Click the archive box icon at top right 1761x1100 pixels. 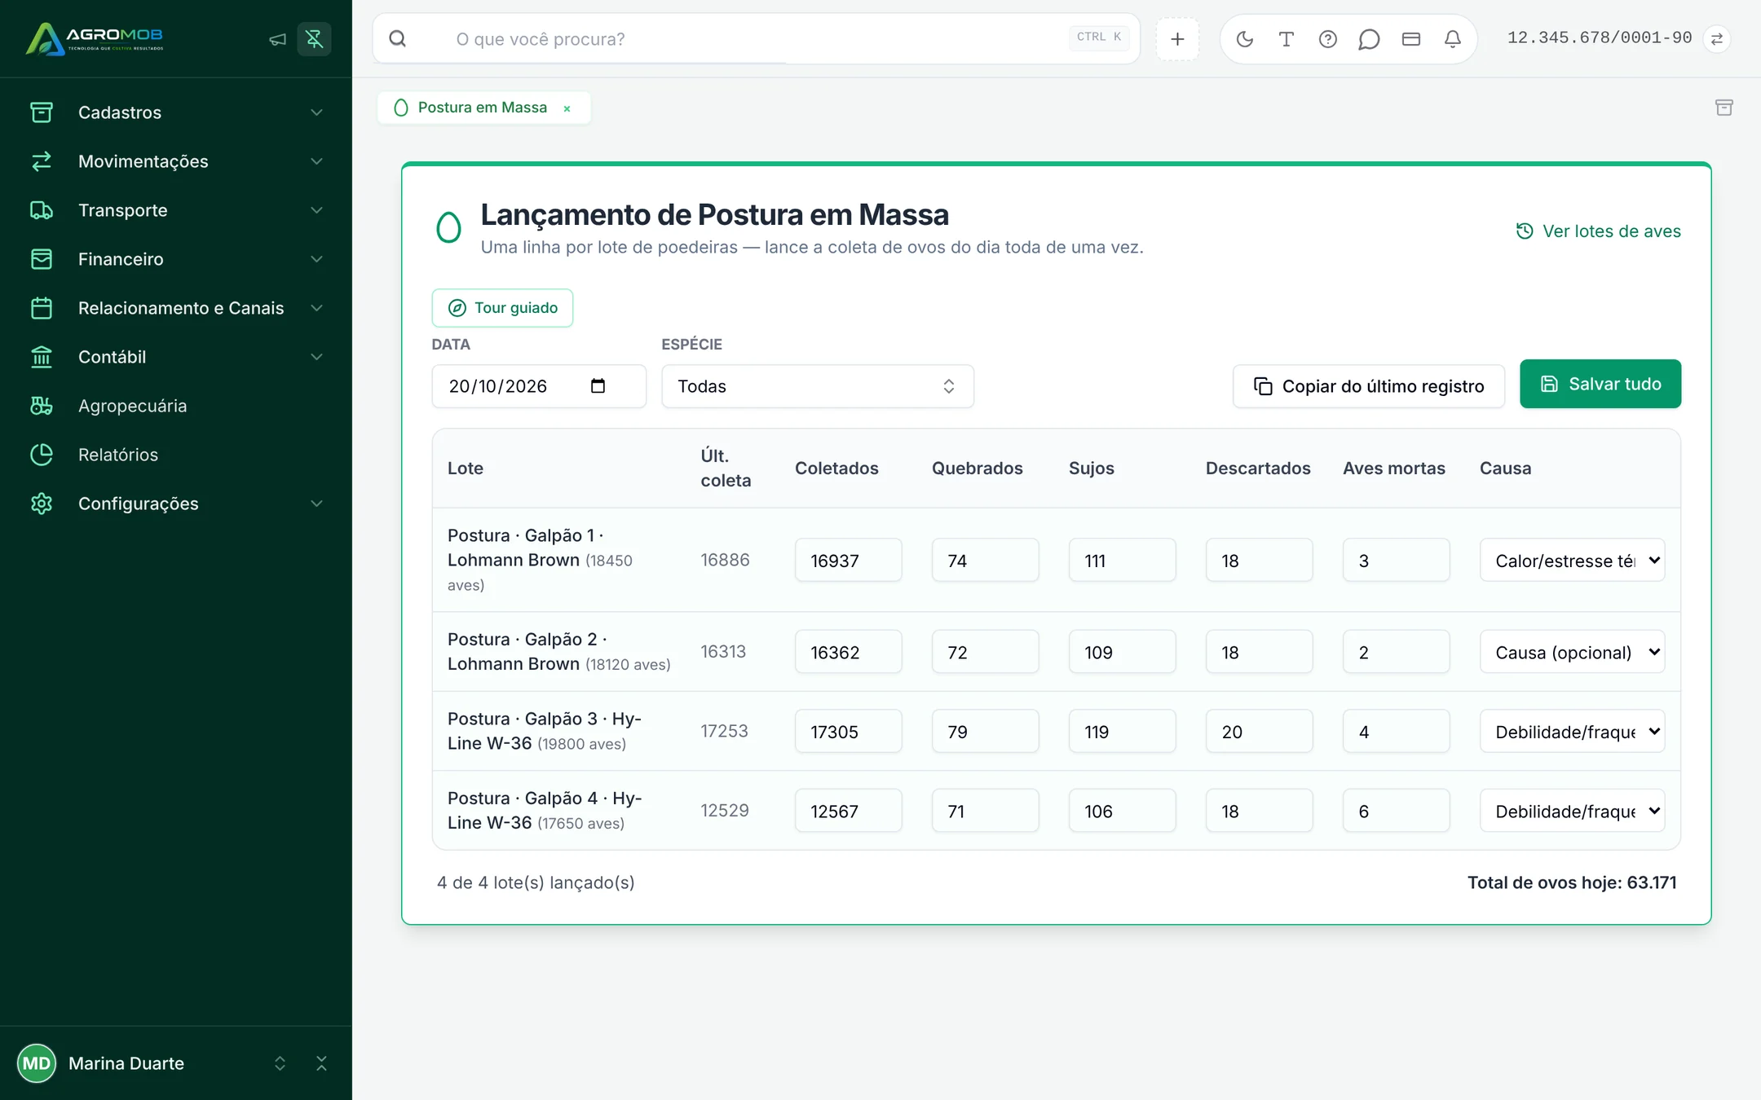tap(1724, 108)
